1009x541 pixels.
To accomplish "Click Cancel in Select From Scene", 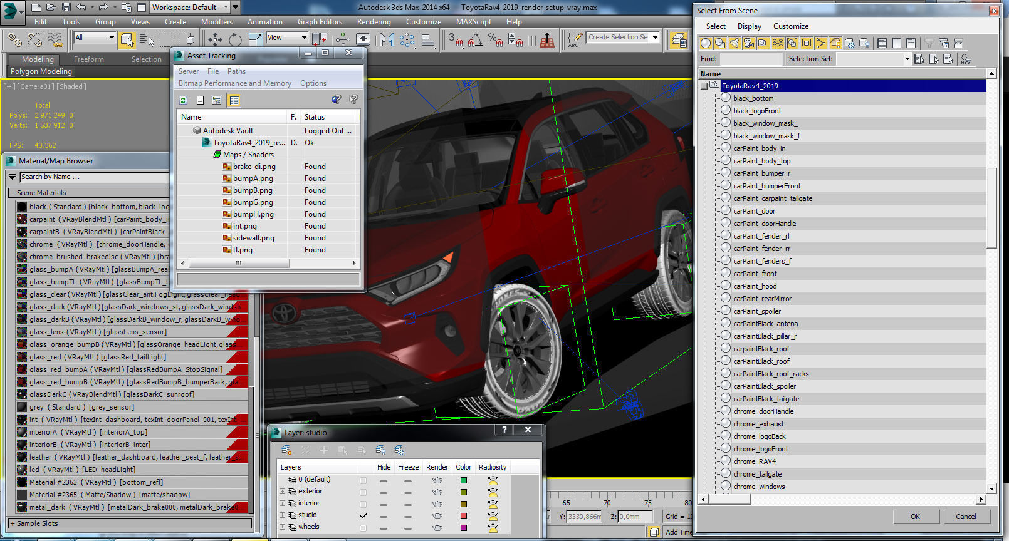I will coord(966,517).
